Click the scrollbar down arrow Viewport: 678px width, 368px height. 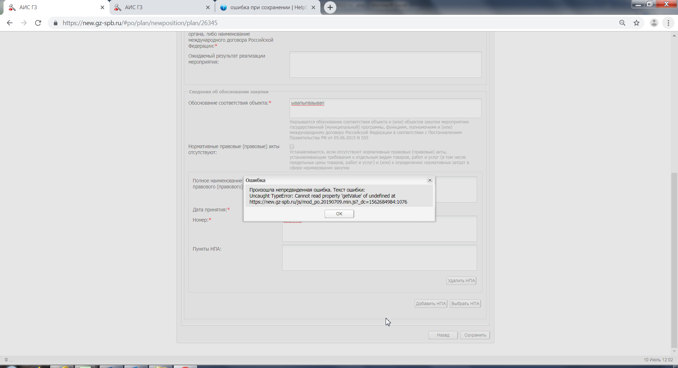coord(674,351)
